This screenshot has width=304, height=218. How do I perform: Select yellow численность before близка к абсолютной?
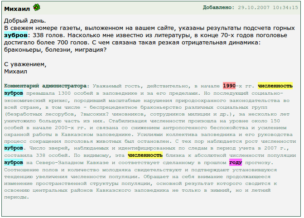[145, 155]
